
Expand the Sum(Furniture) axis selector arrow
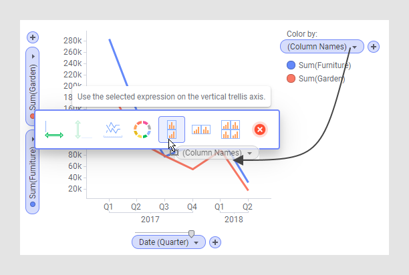(33, 139)
